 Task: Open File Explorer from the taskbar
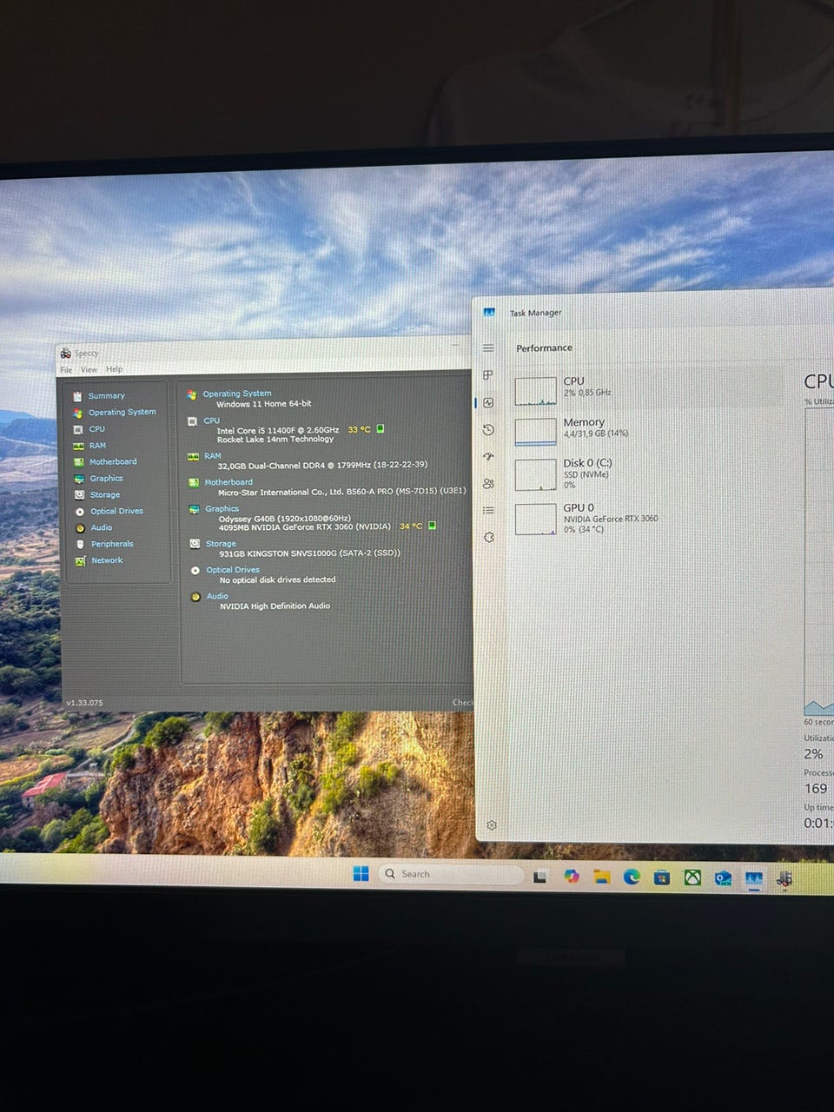pos(601,877)
